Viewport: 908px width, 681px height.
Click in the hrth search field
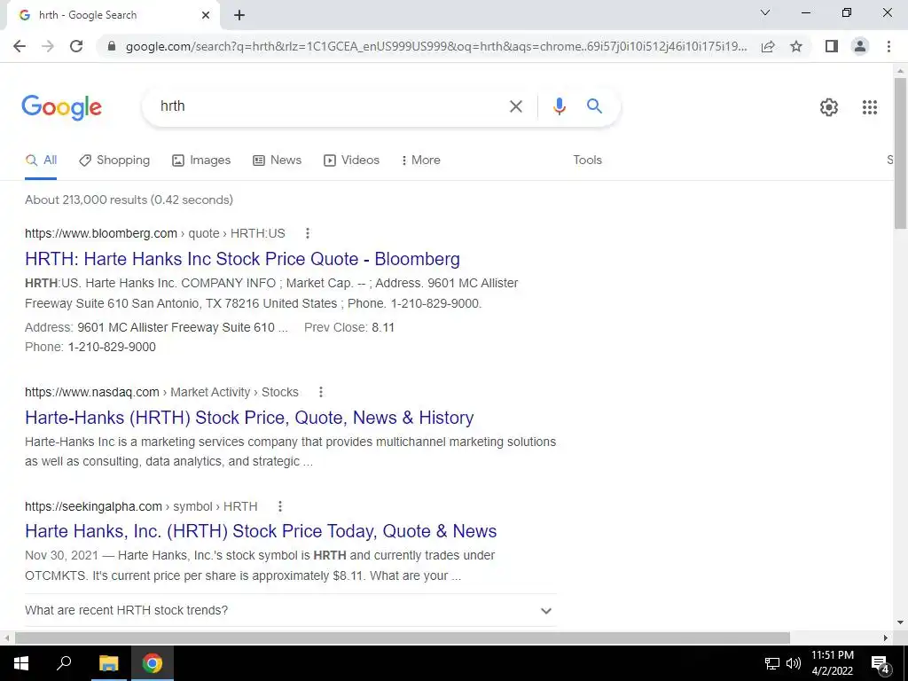[x=330, y=106]
